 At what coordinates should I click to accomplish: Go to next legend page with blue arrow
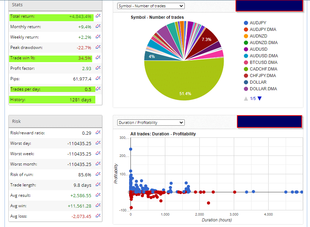click(259, 99)
